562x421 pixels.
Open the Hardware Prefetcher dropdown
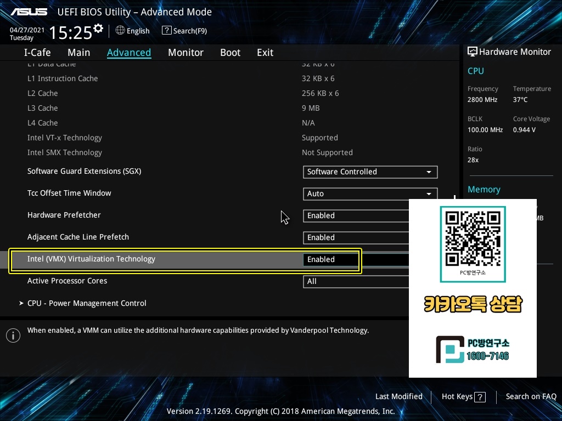coord(356,215)
